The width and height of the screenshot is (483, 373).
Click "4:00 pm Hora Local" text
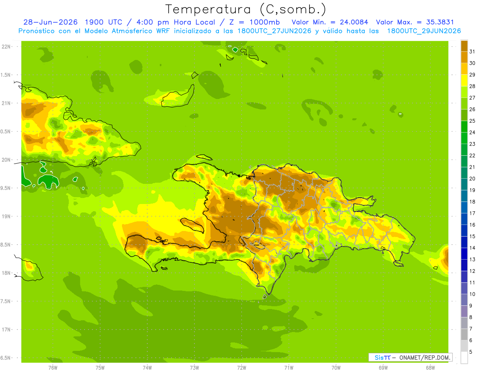(176, 23)
